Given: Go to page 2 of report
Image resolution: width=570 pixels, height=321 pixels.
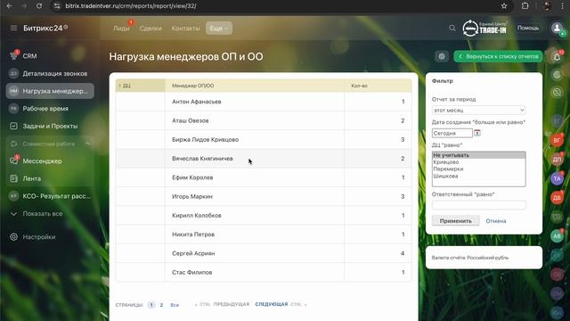Looking at the screenshot, I should point(161,305).
